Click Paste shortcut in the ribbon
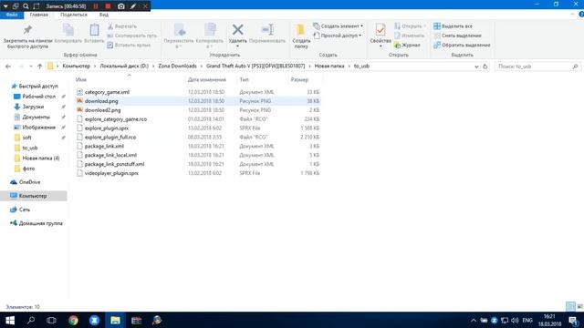Viewport: 584px width, 328px height. [x=129, y=45]
